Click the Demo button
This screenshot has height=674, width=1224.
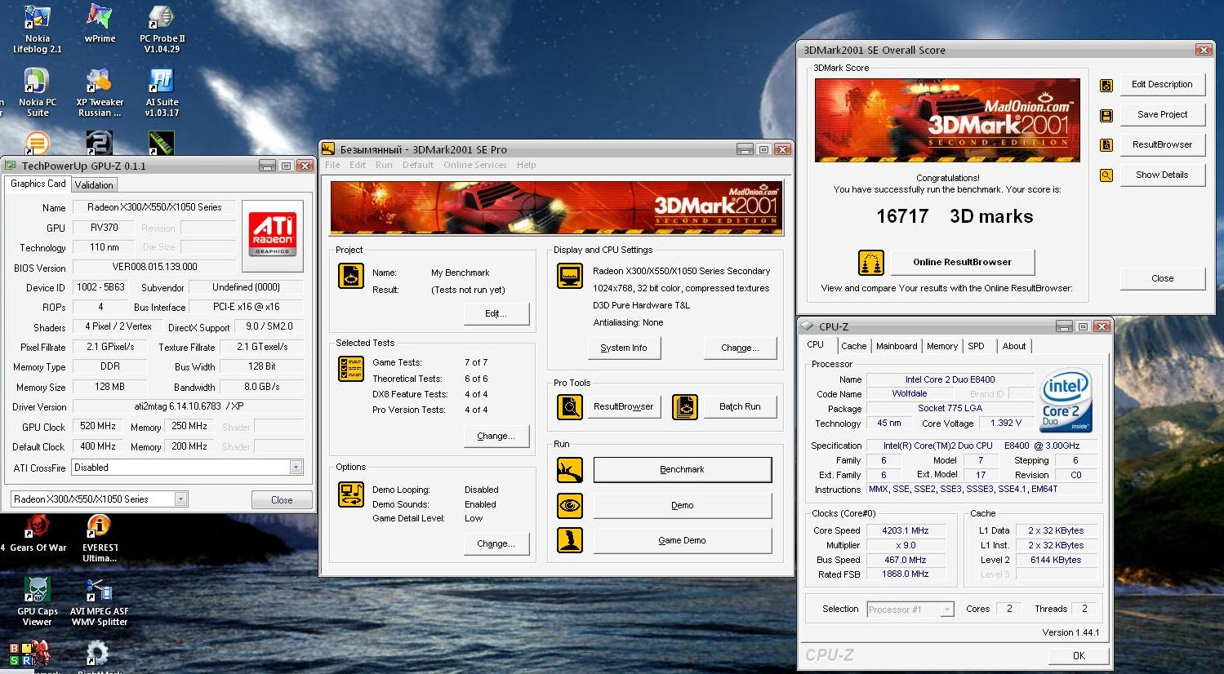pos(682,505)
